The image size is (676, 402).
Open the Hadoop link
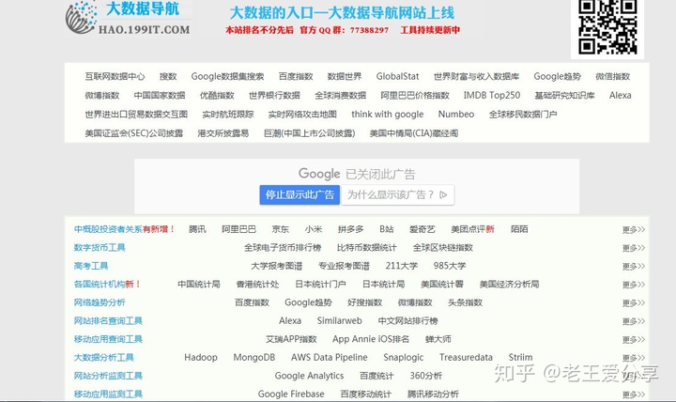coord(201,358)
